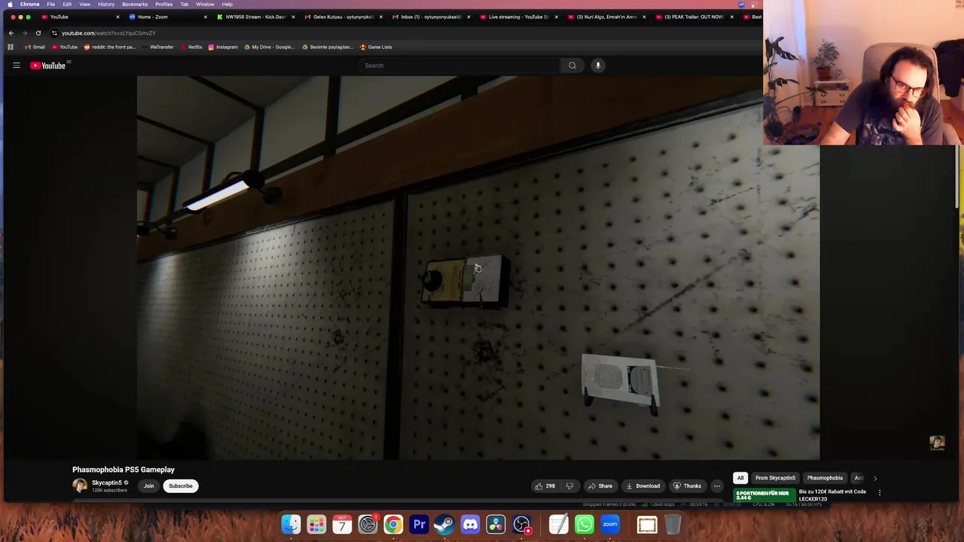Open the Skycaptin5 channel name link
Viewport: 964px width, 542px height.
tap(107, 483)
